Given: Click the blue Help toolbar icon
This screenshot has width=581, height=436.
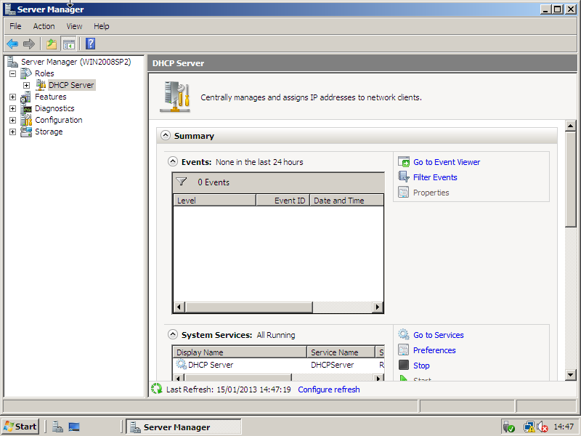Looking at the screenshot, I should point(90,44).
